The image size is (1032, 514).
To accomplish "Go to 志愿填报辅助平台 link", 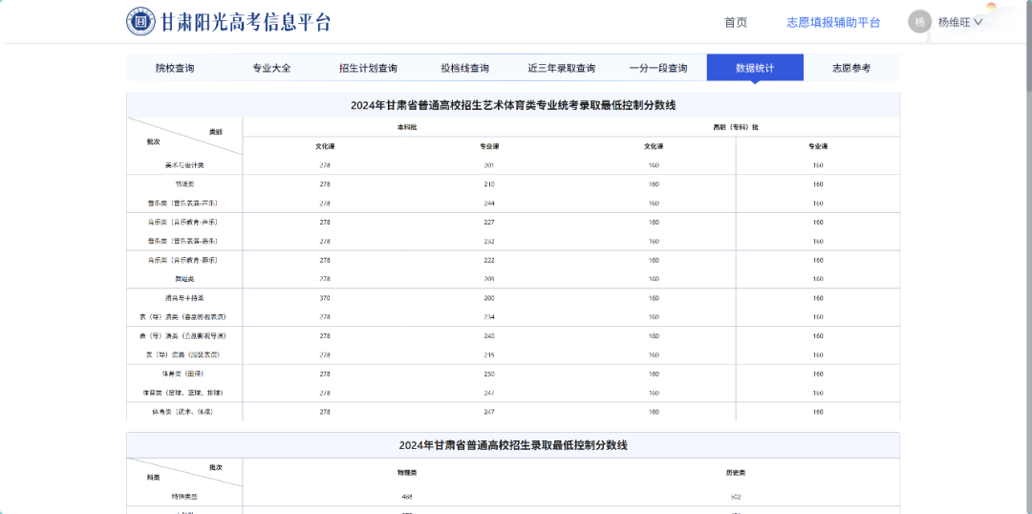I will click(833, 22).
